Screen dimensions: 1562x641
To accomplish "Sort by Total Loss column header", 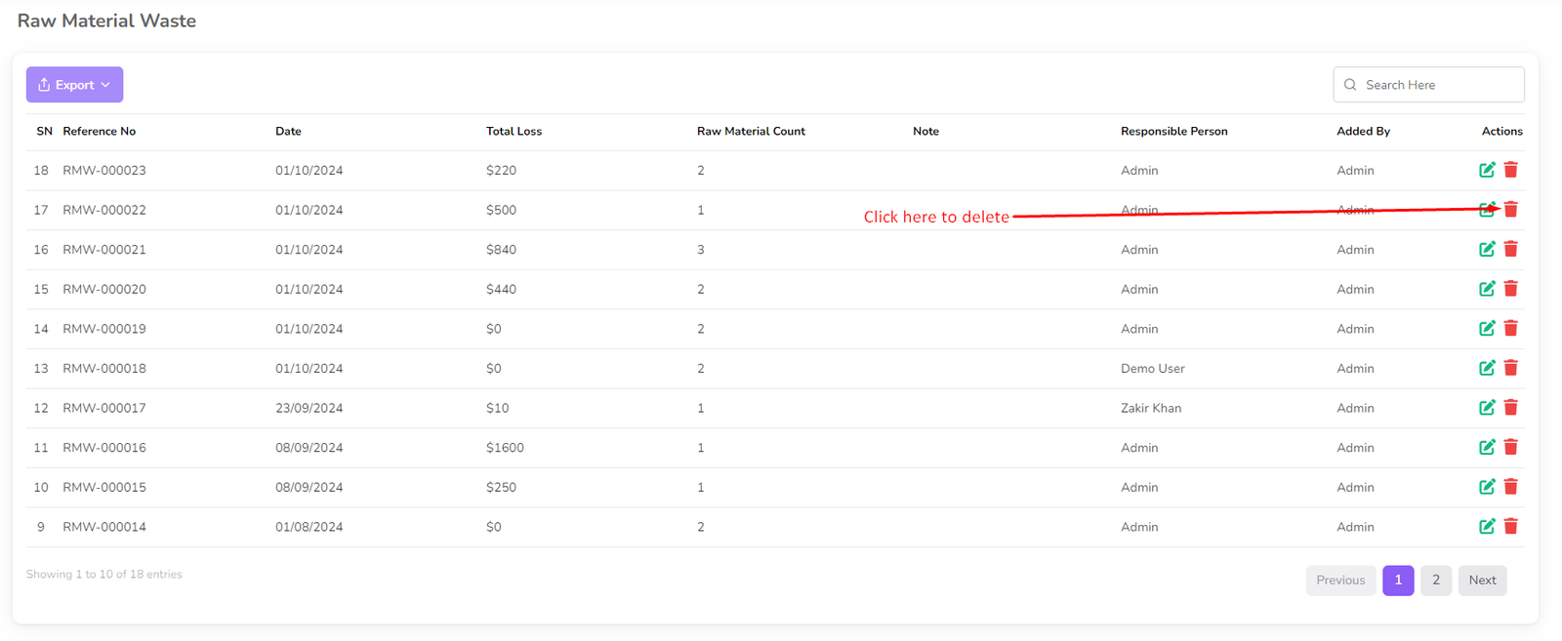I will click(514, 132).
